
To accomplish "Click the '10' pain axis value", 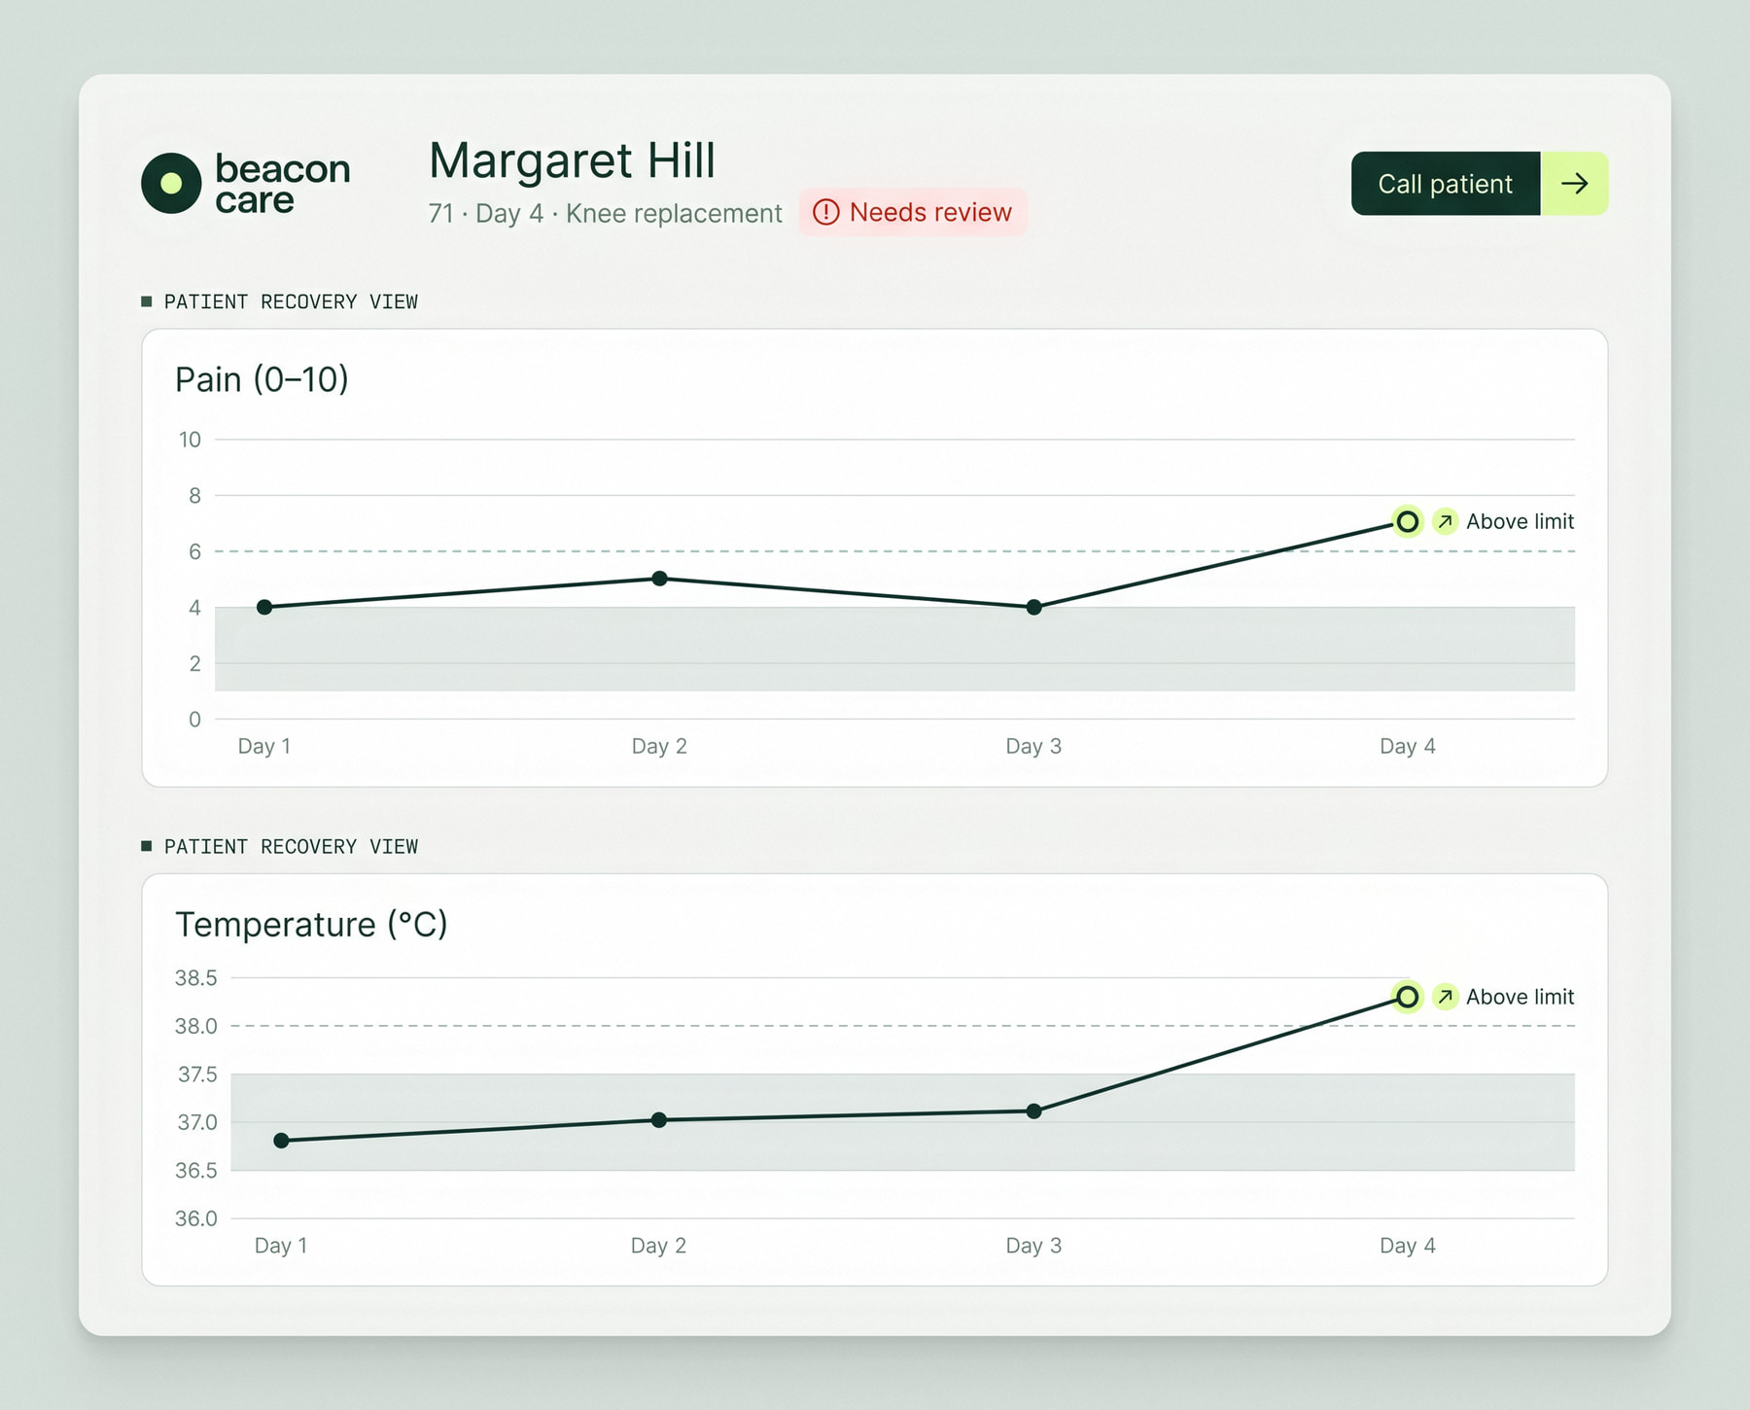I will 190,440.
